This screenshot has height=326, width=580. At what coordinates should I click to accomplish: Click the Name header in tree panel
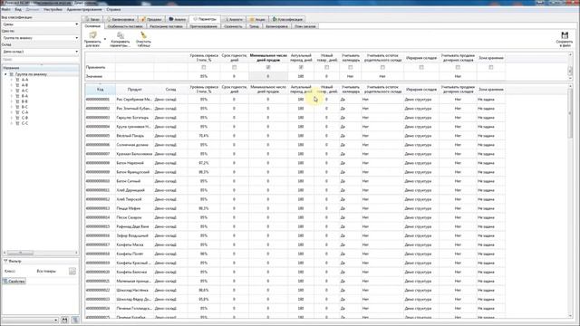point(40,68)
